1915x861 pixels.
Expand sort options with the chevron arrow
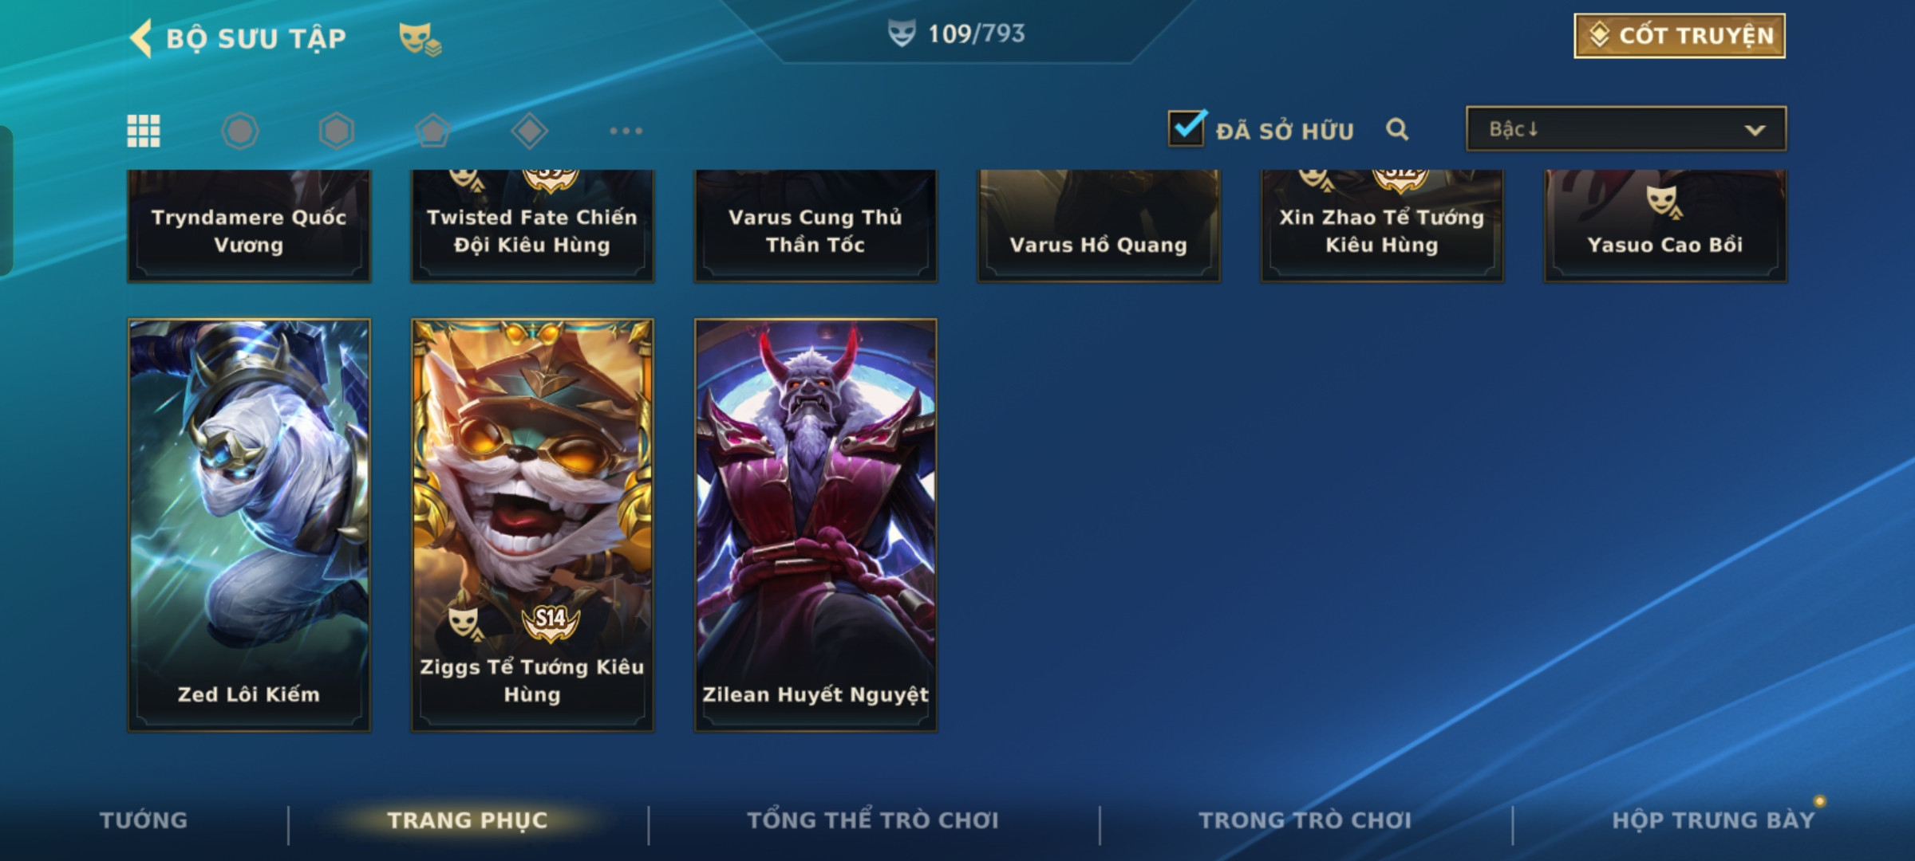(1755, 130)
